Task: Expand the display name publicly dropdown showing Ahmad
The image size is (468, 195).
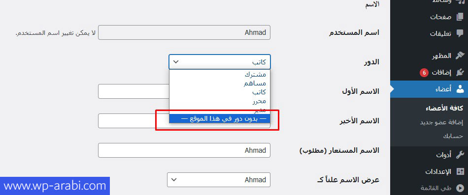Action: [x=218, y=180]
